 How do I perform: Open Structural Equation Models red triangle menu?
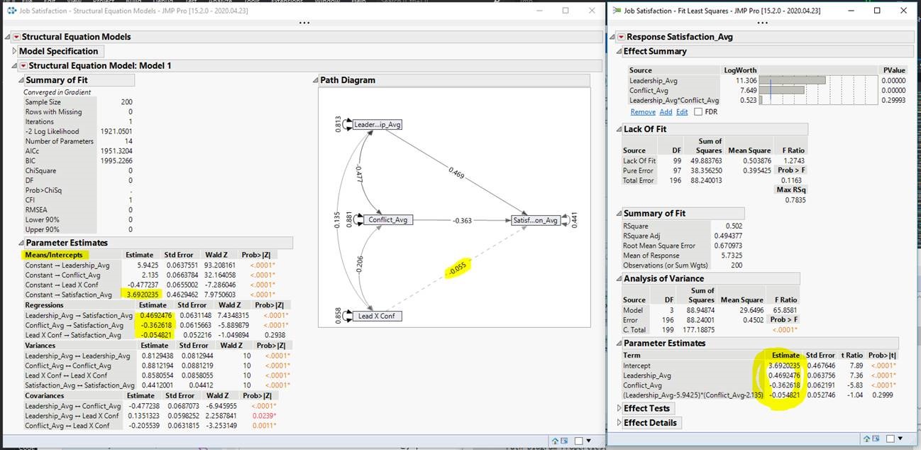tap(16, 37)
